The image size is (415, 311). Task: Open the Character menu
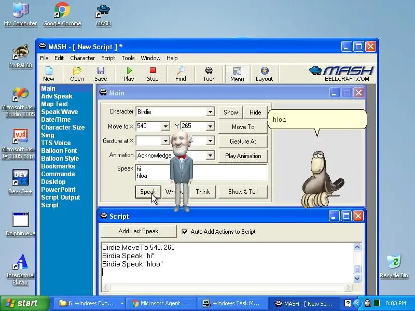82,58
